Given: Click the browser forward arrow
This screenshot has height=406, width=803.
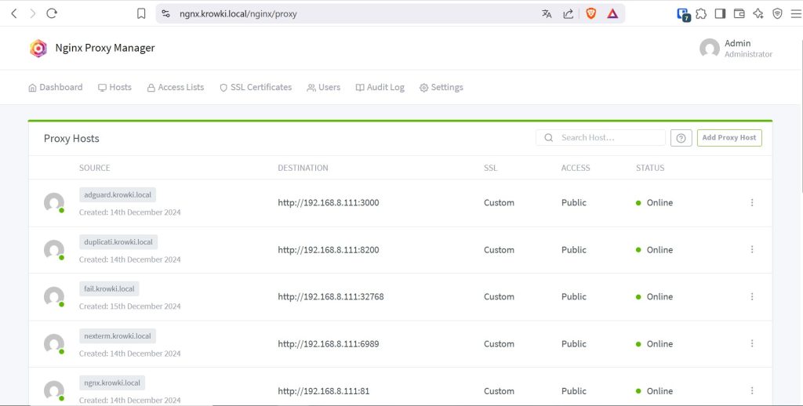Looking at the screenshot, I should click(x=33, y=14).
